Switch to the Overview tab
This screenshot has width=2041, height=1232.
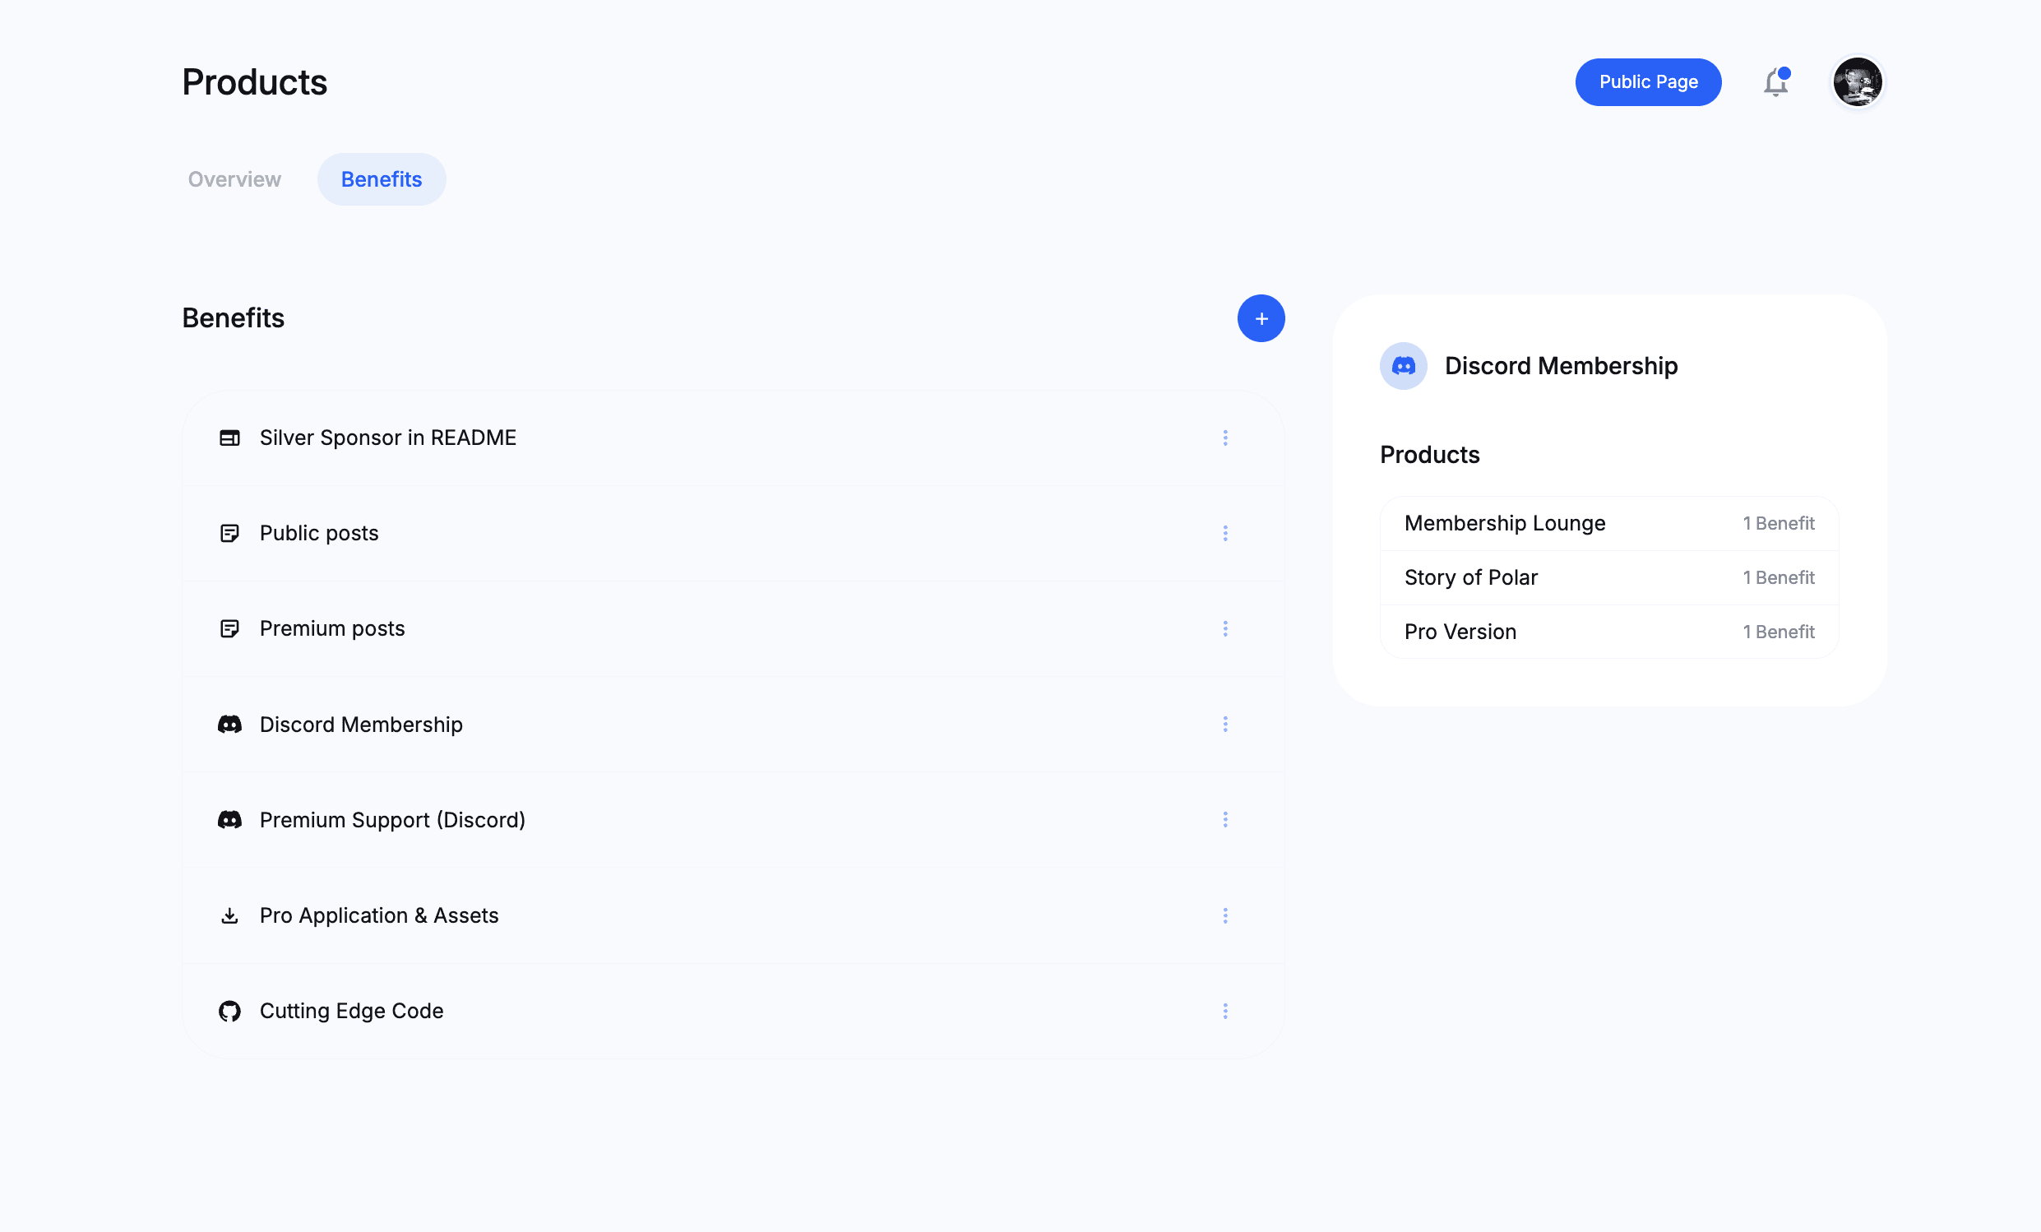[234, 178]
